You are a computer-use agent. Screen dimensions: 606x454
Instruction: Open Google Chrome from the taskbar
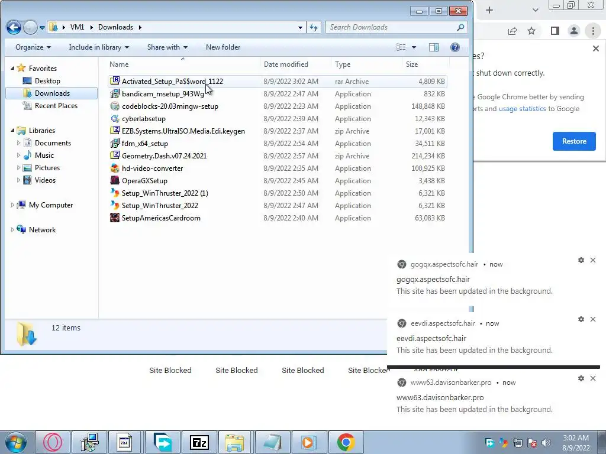(x=346, y=442)
